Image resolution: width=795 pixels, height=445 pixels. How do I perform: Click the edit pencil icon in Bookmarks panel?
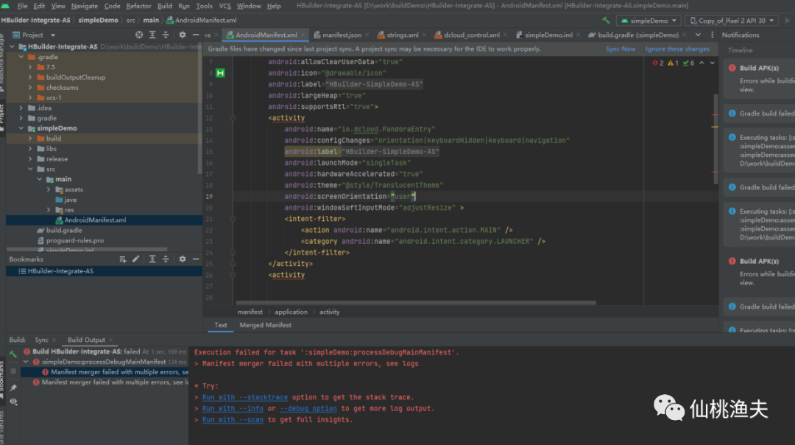pyautogui.click(x=136, y=259)
